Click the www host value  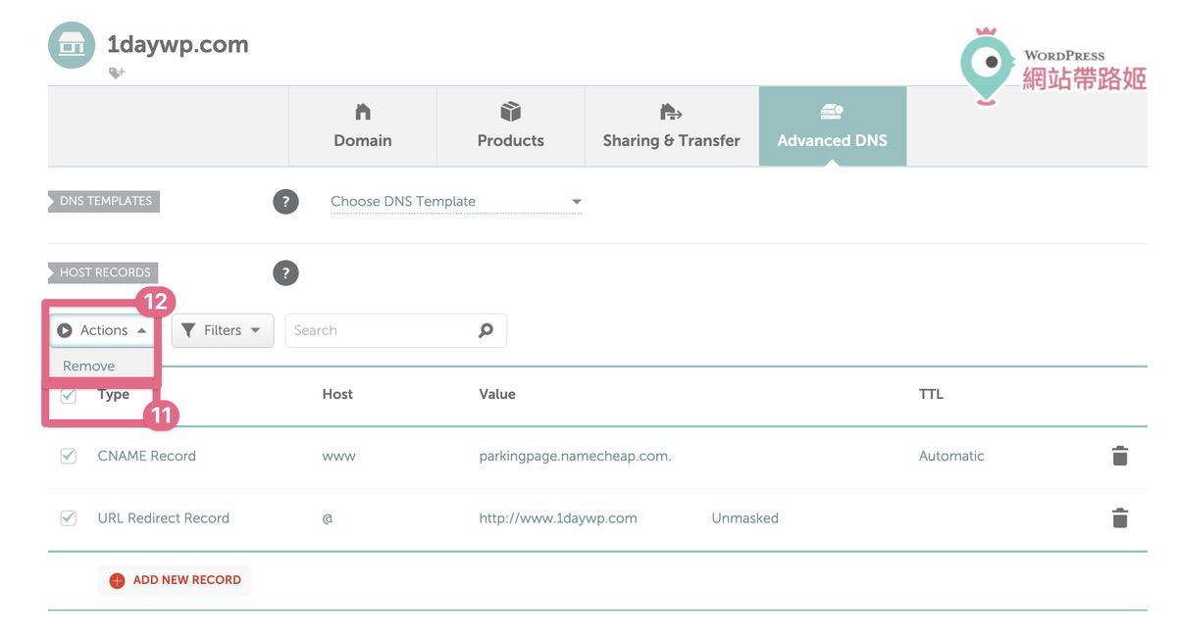[339, 456]
